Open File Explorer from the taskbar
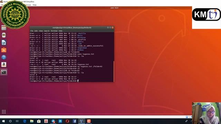The image size is (221, 124). pyautogui.click(x=32, y=121)
